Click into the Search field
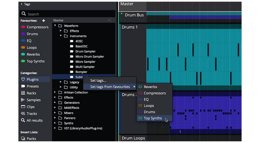Viewport: 260px width, 143px height. pos(68,14)
